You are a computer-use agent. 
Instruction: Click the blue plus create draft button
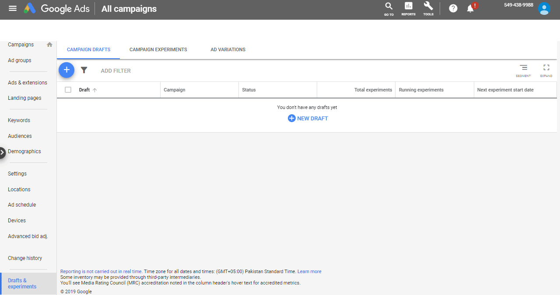[66, 70]
